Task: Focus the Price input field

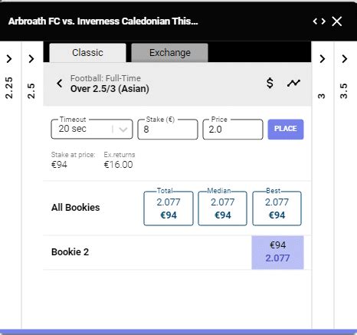Action: pos(233,129)
